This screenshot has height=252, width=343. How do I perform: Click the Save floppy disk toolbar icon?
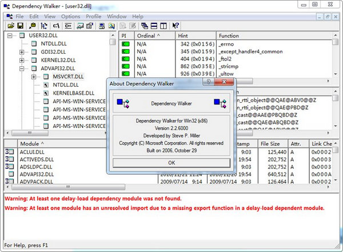[21, 26]
